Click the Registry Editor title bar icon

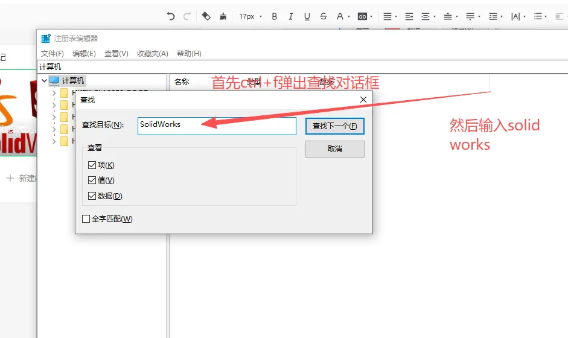tap(46, 38)
